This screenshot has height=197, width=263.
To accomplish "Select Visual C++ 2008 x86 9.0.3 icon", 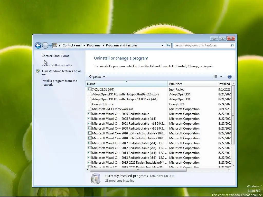I will point(90,128).
